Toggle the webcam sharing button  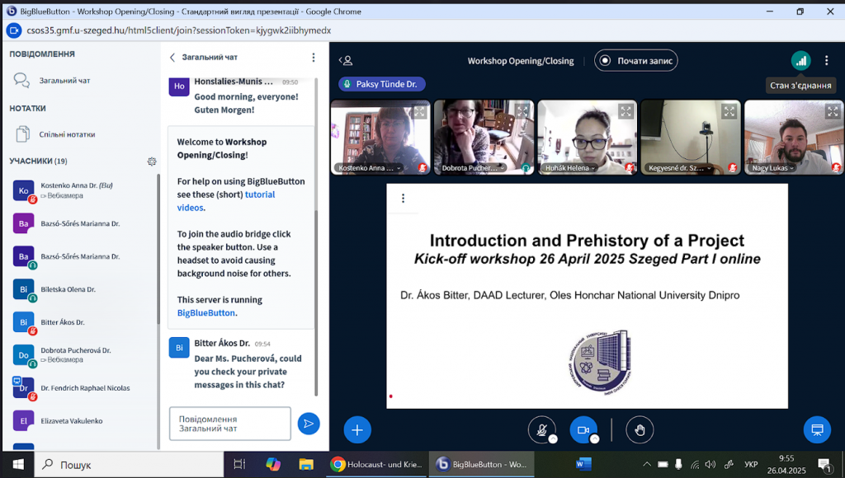click(x=583, y=429)
